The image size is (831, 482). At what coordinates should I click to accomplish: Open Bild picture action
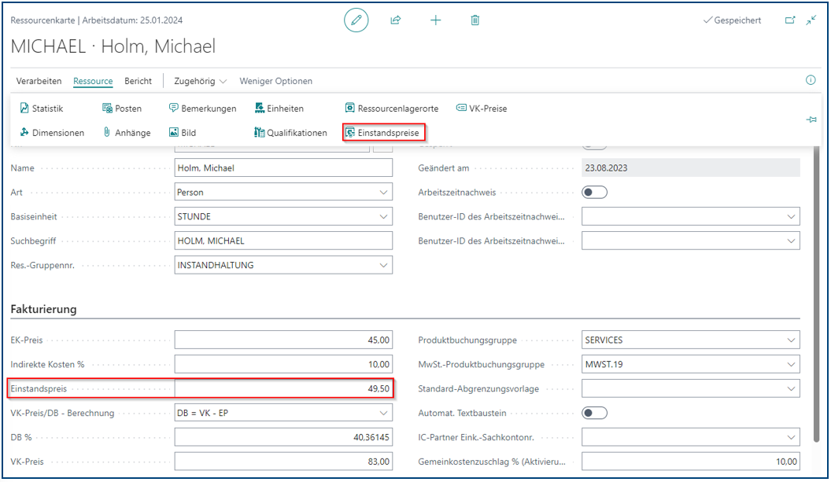pyautogui.click(x=183, y=132)
